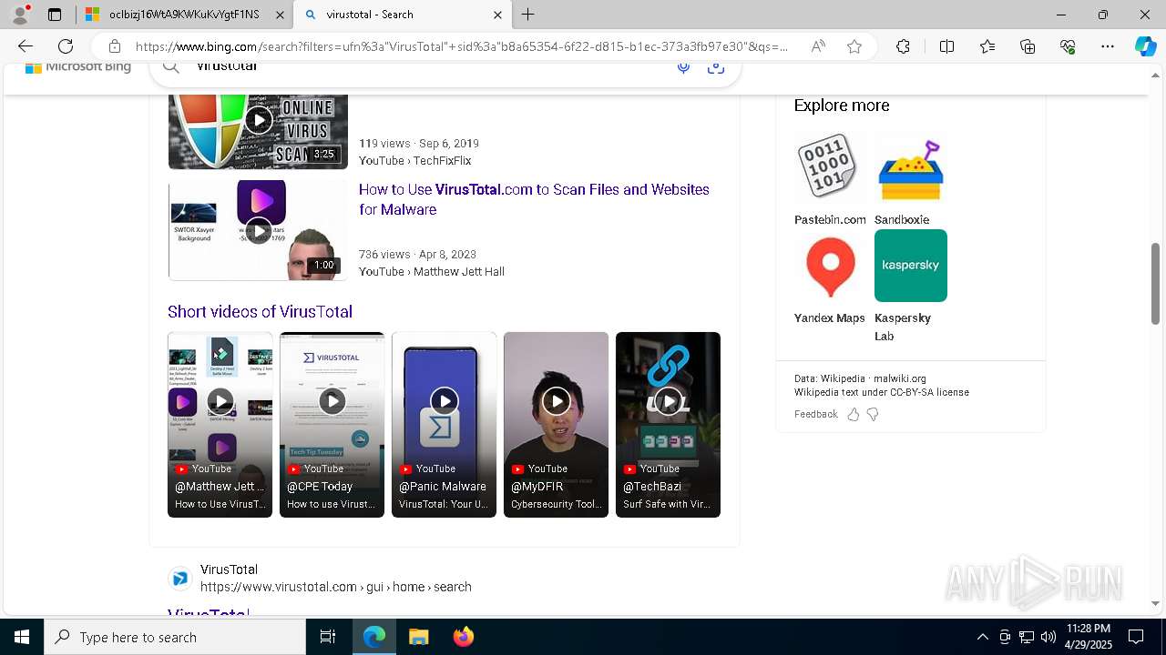Click the Explore more heading
Viewport: 1166px width, 655px height.
pos(842,106)
